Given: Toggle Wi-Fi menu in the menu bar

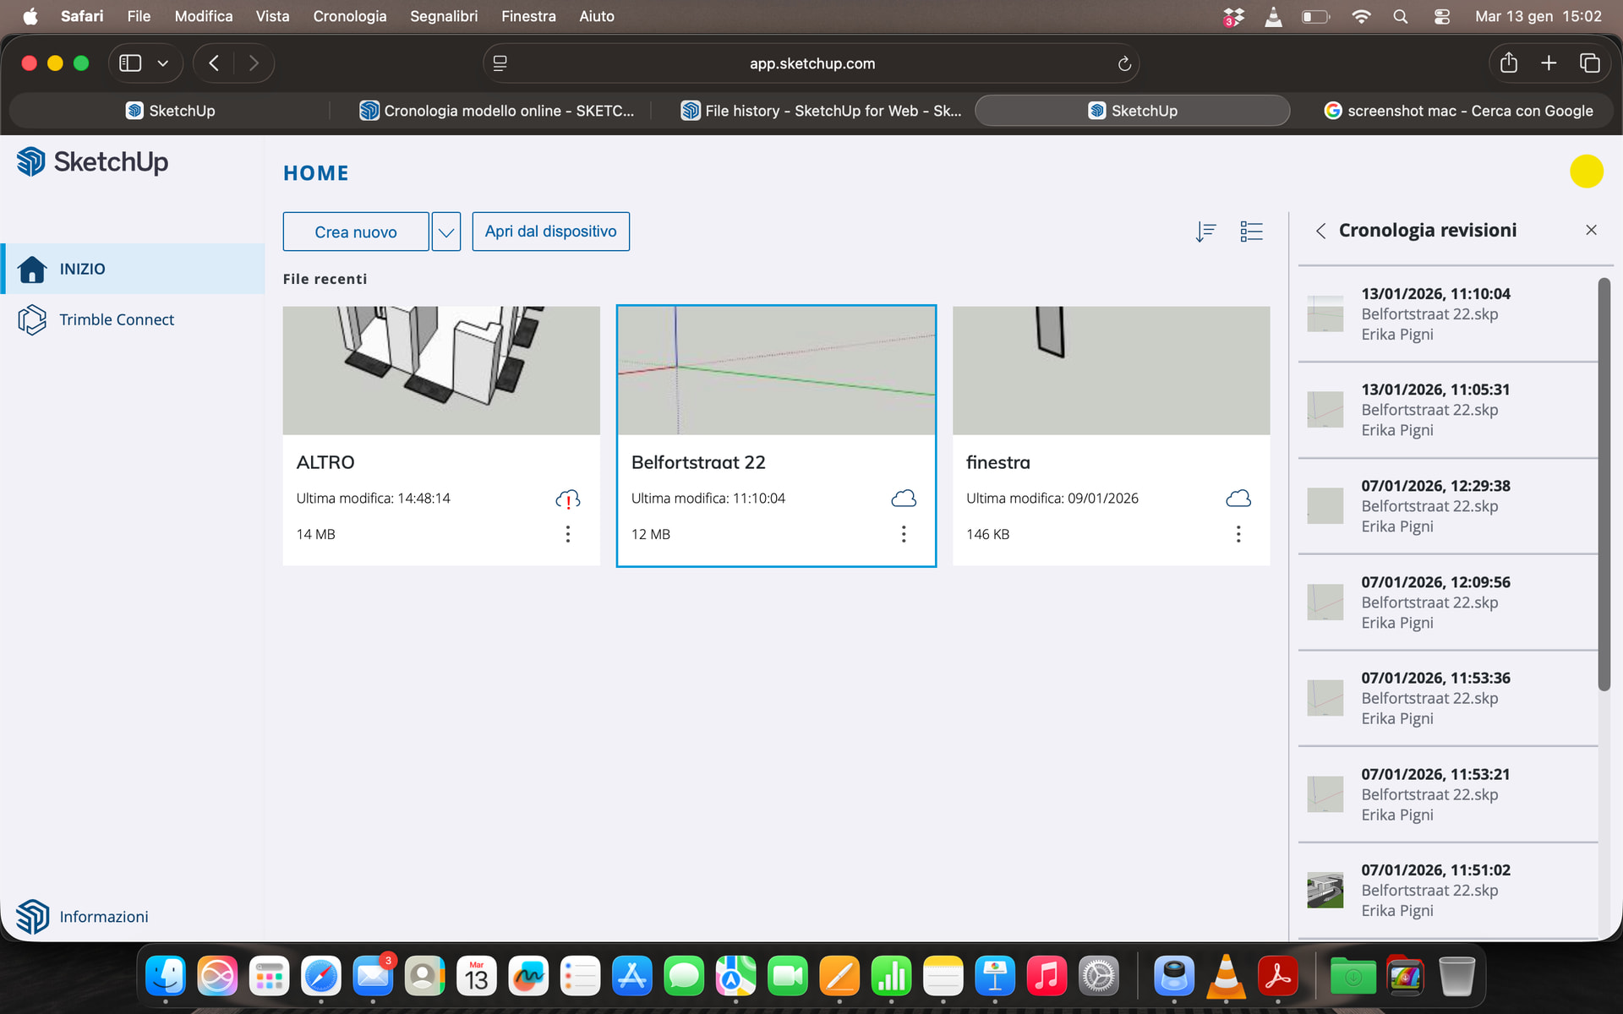Looking at the screenshot, I should [x=1360, y=16].
